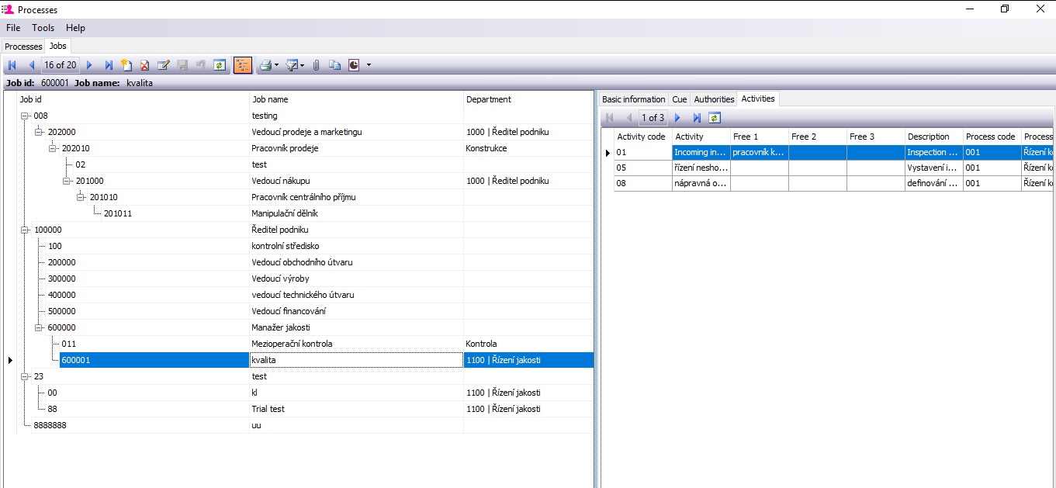Sort by Description column header
This screenshot has width=1056, height=488.
[x=933, y=137]
